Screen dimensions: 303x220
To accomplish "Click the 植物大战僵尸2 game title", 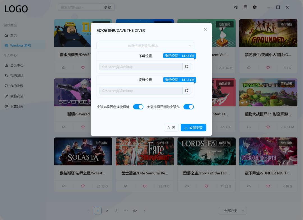I will pyautogui.click(x=268, y=114).
